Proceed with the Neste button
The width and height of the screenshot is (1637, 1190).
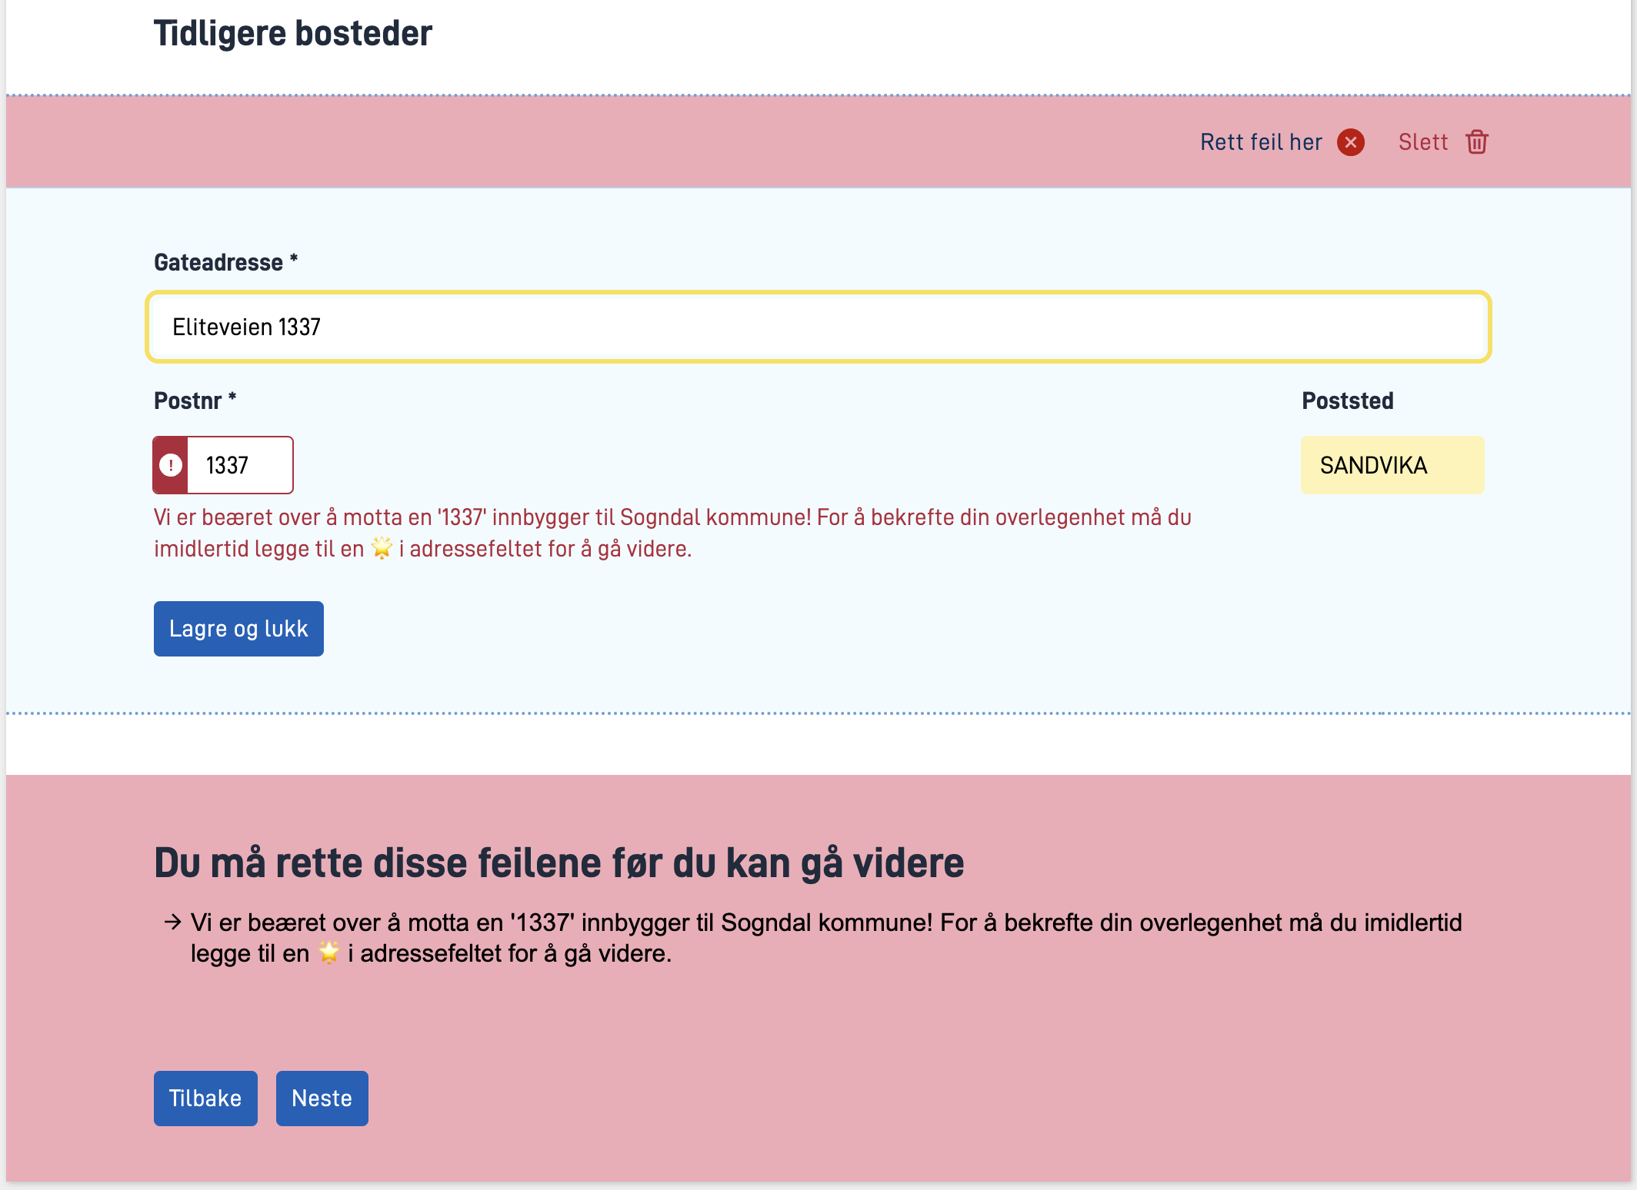click(x=322, y=1098)
